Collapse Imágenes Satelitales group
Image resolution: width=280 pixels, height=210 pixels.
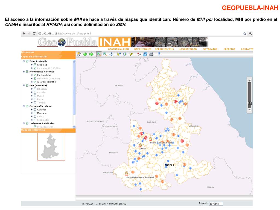click(24, 123)
